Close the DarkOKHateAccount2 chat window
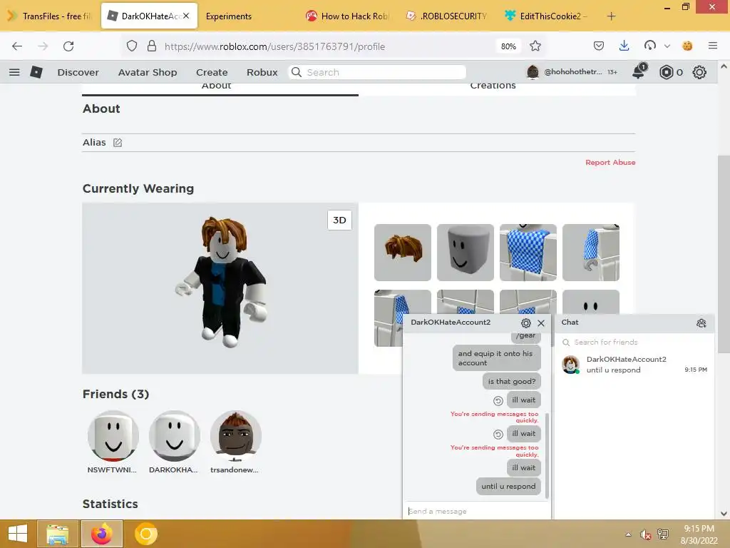 (541, 323)
